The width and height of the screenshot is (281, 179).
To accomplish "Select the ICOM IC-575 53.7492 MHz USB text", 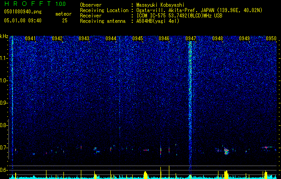I will [179, 16].
